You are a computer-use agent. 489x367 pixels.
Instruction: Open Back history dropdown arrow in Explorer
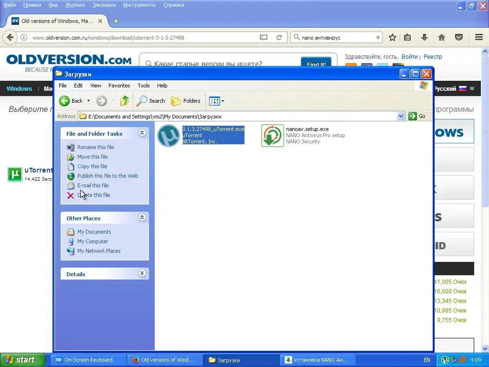click(x=88, y=101)
